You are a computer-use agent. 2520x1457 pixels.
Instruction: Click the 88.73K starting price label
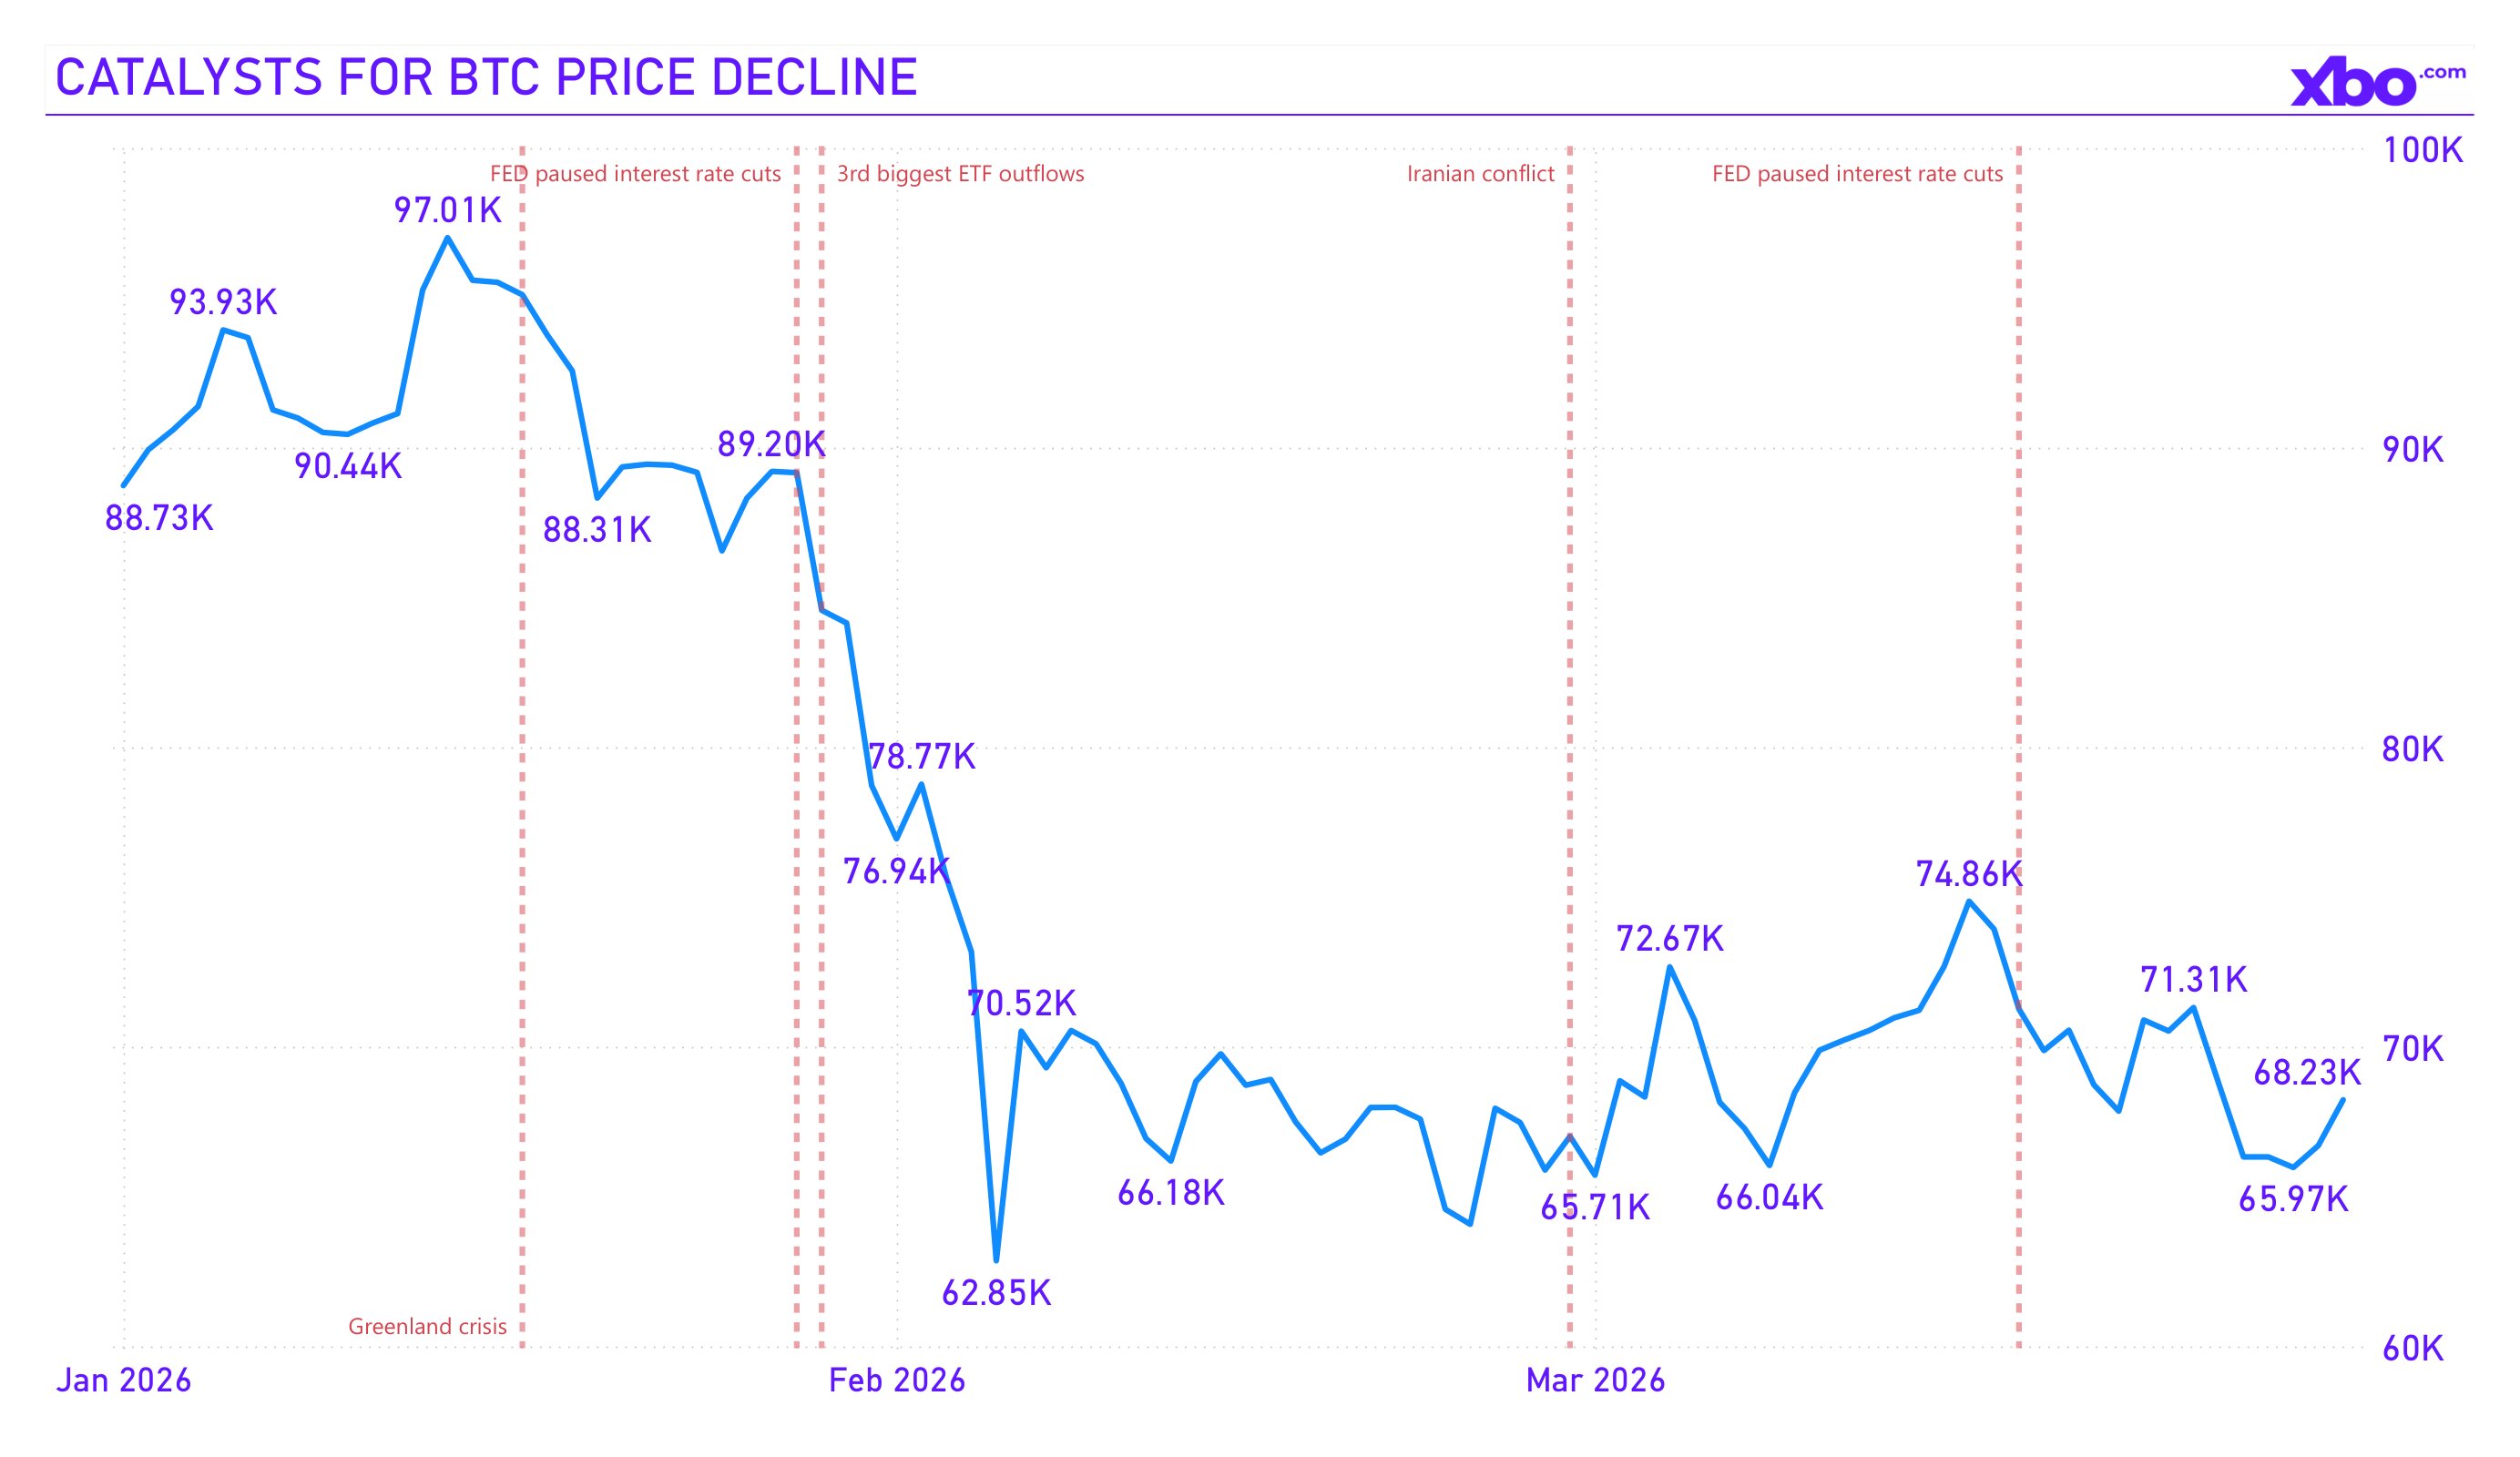159,518
